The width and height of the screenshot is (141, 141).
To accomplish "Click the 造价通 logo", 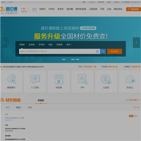I will pos(9,10).
